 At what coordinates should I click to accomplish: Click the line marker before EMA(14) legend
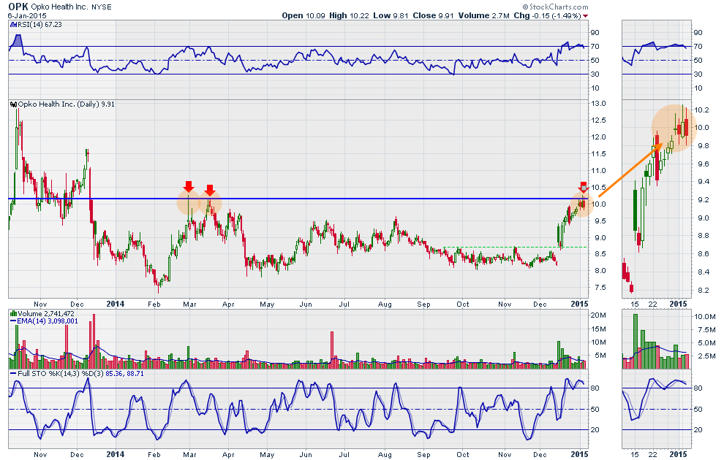(13, 321)
